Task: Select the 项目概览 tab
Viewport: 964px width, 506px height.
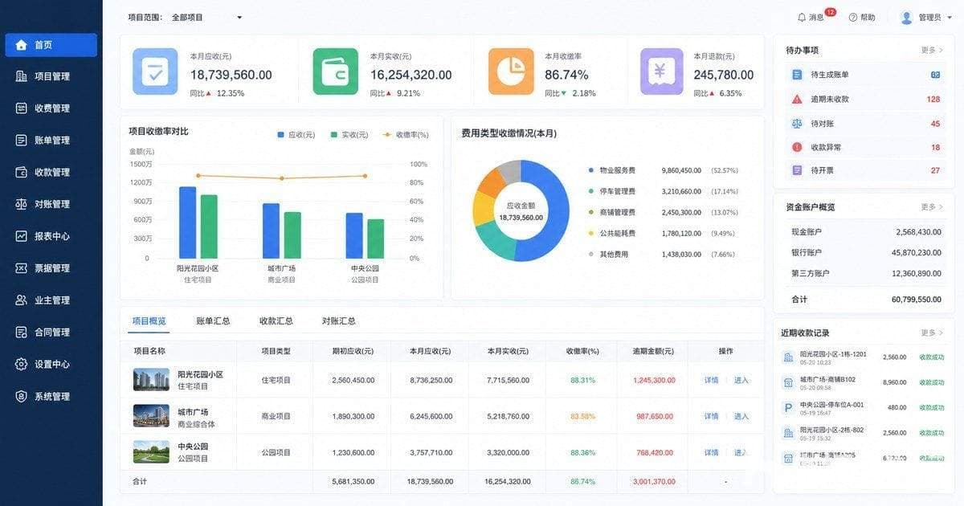Action: (149, 320)
